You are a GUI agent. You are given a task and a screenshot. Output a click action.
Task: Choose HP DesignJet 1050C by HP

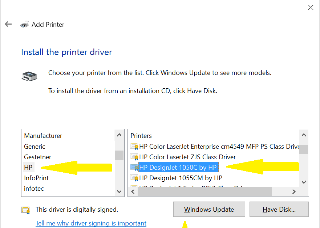(178, 168)
